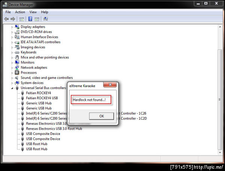Click the Imaging devices camera icon
Viewport: 225px width, 171px height.
click(17, 47)
